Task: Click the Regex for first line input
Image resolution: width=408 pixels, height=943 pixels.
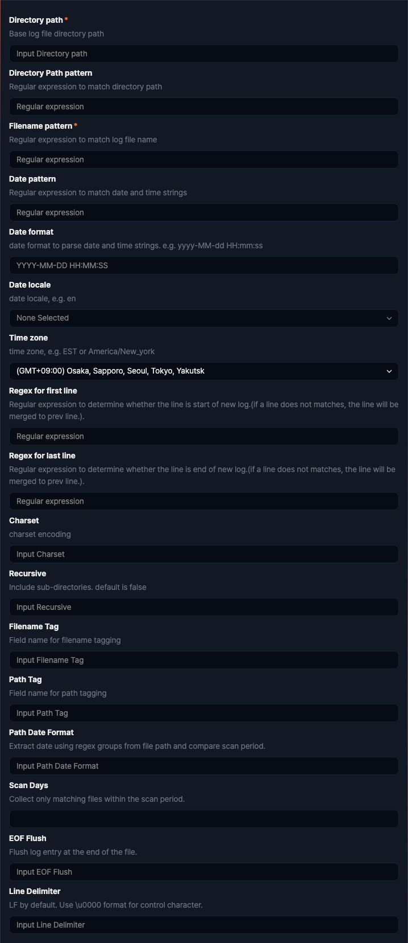Action: click(x=203, y=436)
